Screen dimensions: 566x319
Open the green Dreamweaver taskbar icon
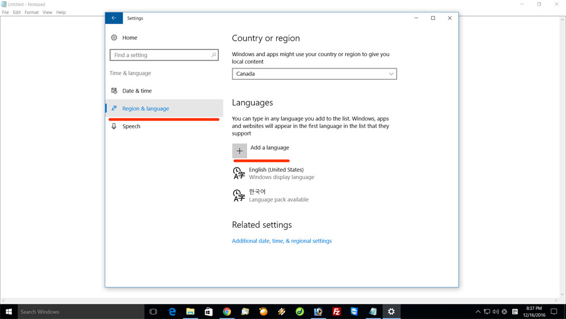[x=299, y=312]
